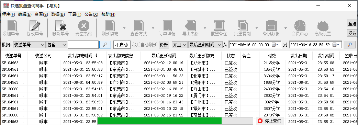Click the 最后更新时间 column header

(164, 56)
